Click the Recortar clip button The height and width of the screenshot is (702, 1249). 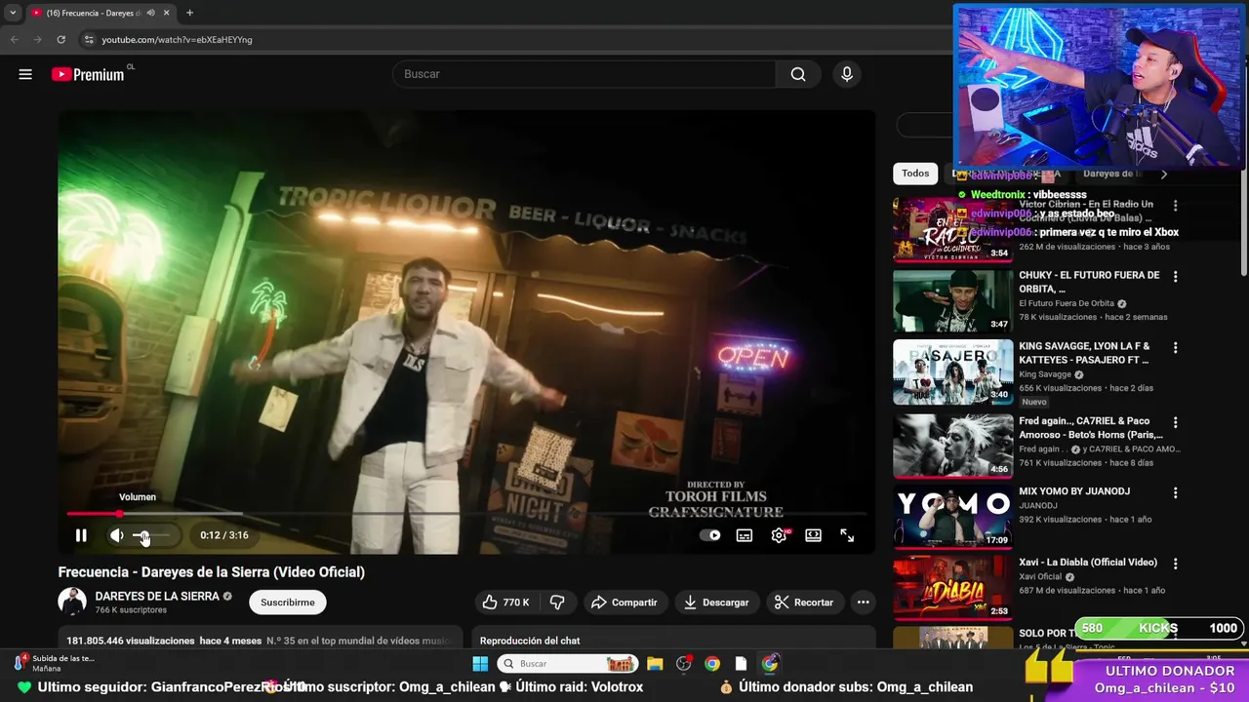tap(804, 603)
